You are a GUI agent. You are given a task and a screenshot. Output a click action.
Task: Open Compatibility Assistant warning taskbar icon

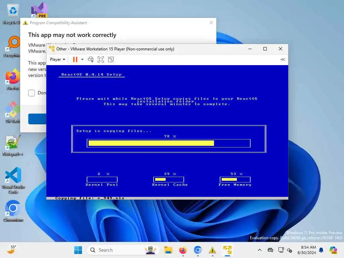point(212,250)
